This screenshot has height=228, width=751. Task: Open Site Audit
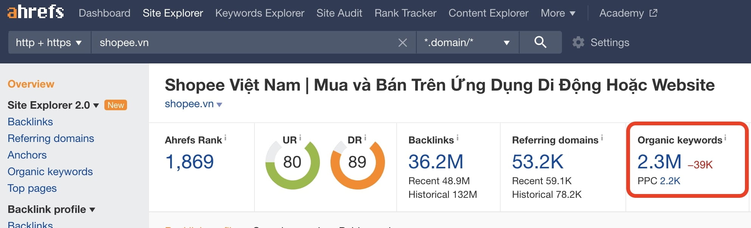pyautogui.click(x=339, y=13)
